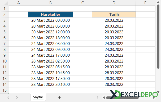Viewport: 161px width, 102px height.
Task: Select column B header
Action: (50, 3)
